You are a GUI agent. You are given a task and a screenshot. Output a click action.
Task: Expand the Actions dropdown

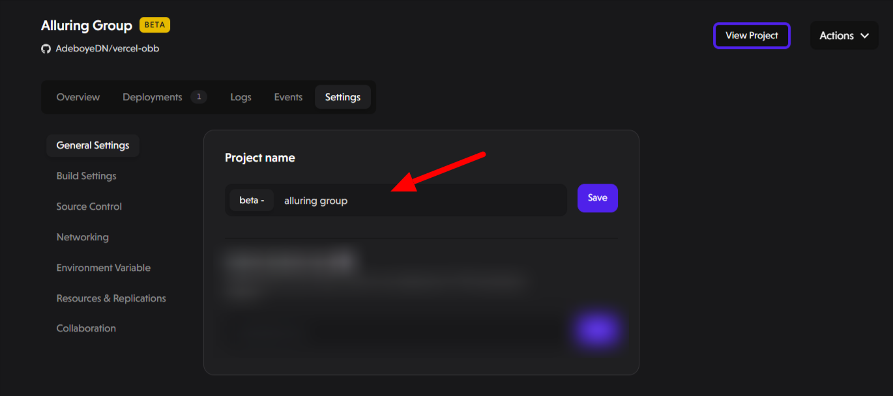[x=844, y=36]
